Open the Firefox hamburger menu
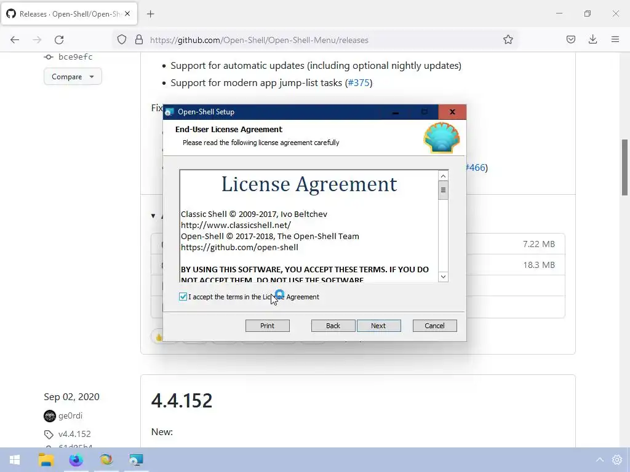This screenshot has height=472, width=630. [615, 39]
